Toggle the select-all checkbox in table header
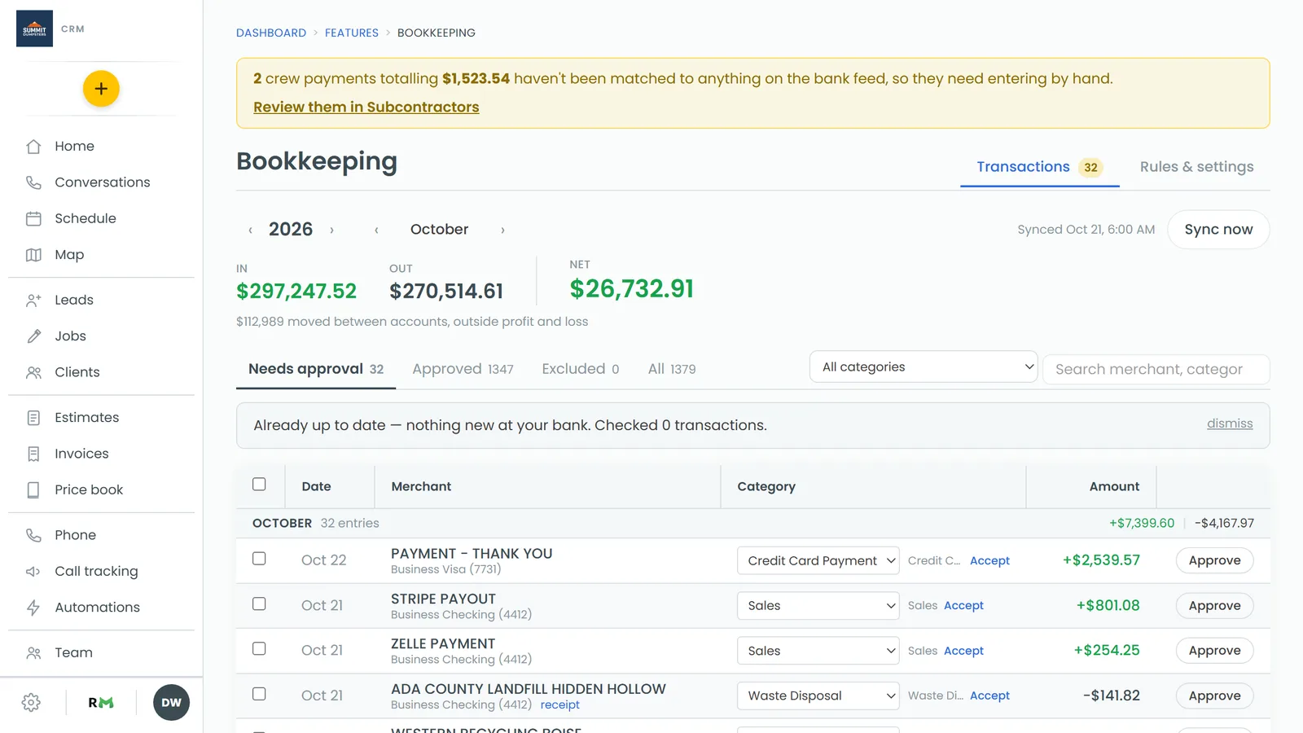Image resolution: width=1303 pixels, height=733 pixels. 259,485
